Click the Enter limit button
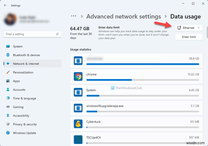The width and height of the screenshot is (208, 146). tap(189, 37)
